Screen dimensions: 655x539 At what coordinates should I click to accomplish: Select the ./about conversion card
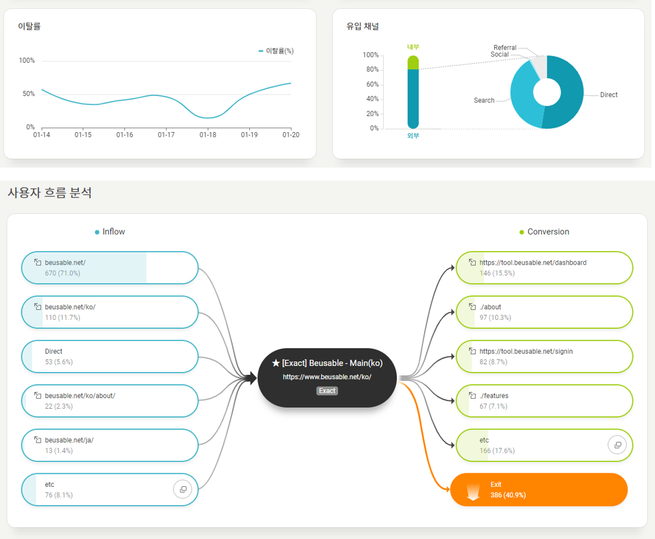point(544,312)
